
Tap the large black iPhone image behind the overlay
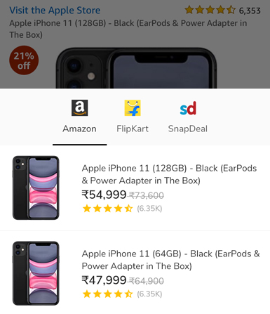(136, 68)
